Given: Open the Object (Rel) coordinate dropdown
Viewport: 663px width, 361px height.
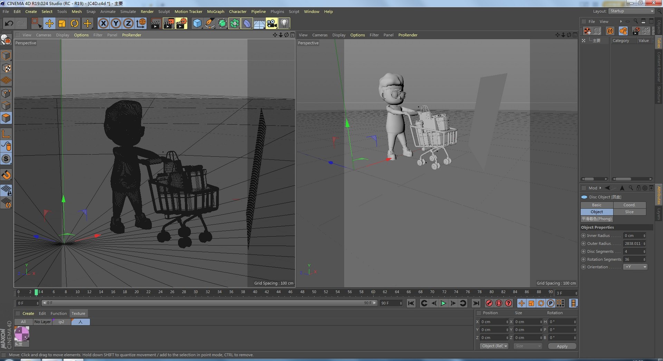Looking at the screenshot, I should (494, 346).
